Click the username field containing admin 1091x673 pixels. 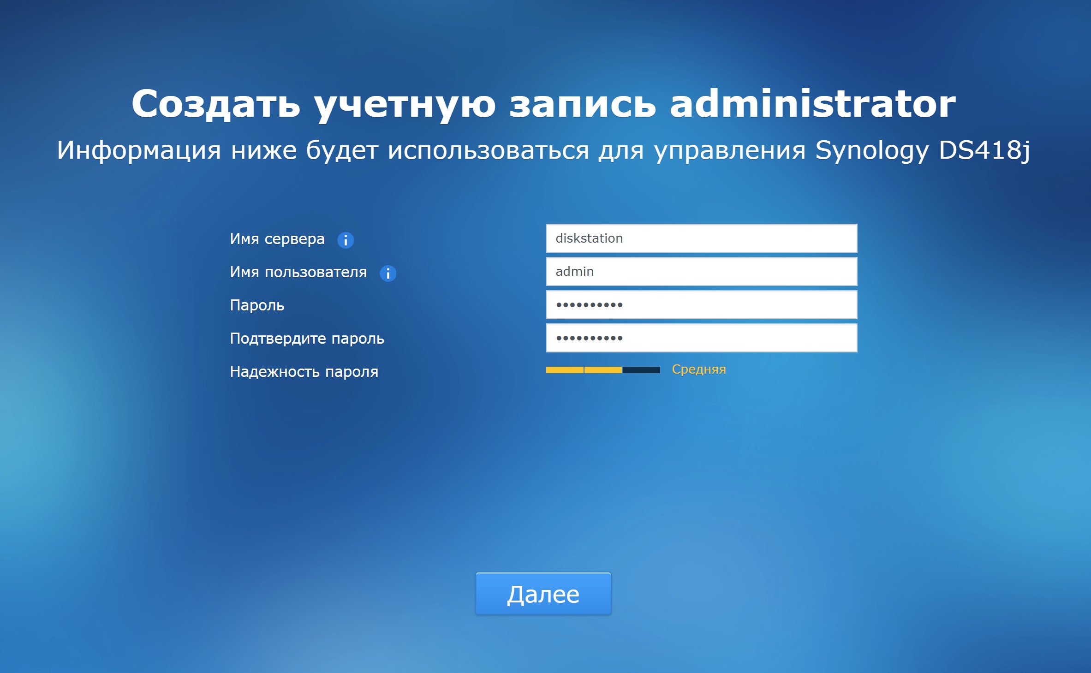coord(702,272)
